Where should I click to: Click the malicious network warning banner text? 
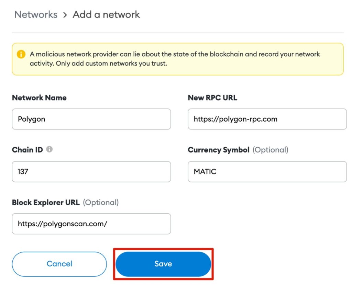coord(175,59)
